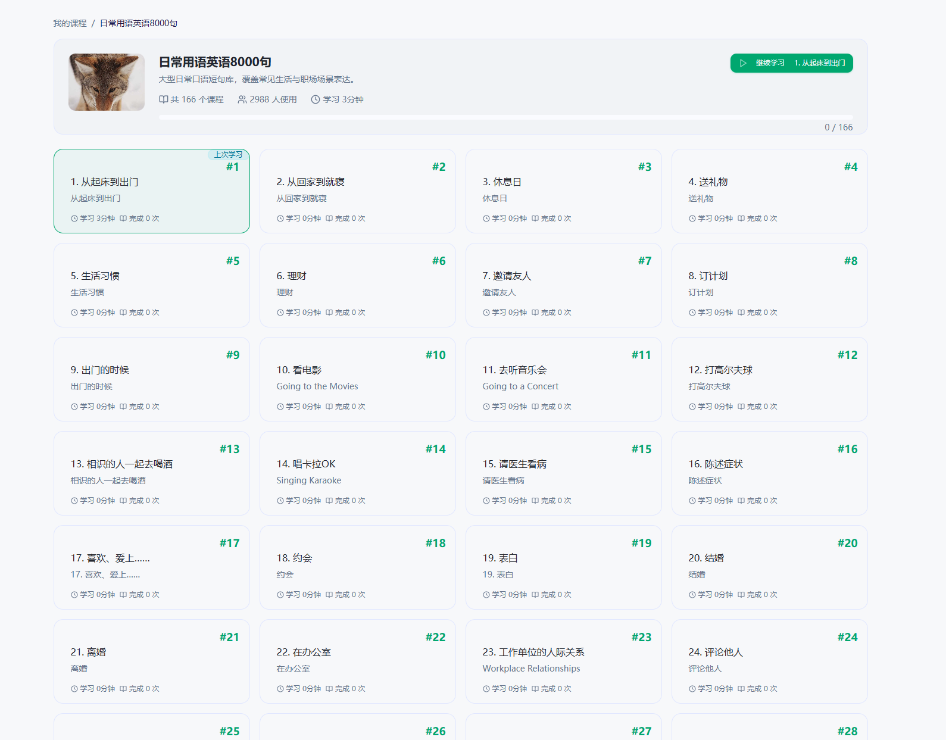Screen dimensions: 946x740
Task: Click the gray subtitle 在办公室
Action: tap(294, 669)
